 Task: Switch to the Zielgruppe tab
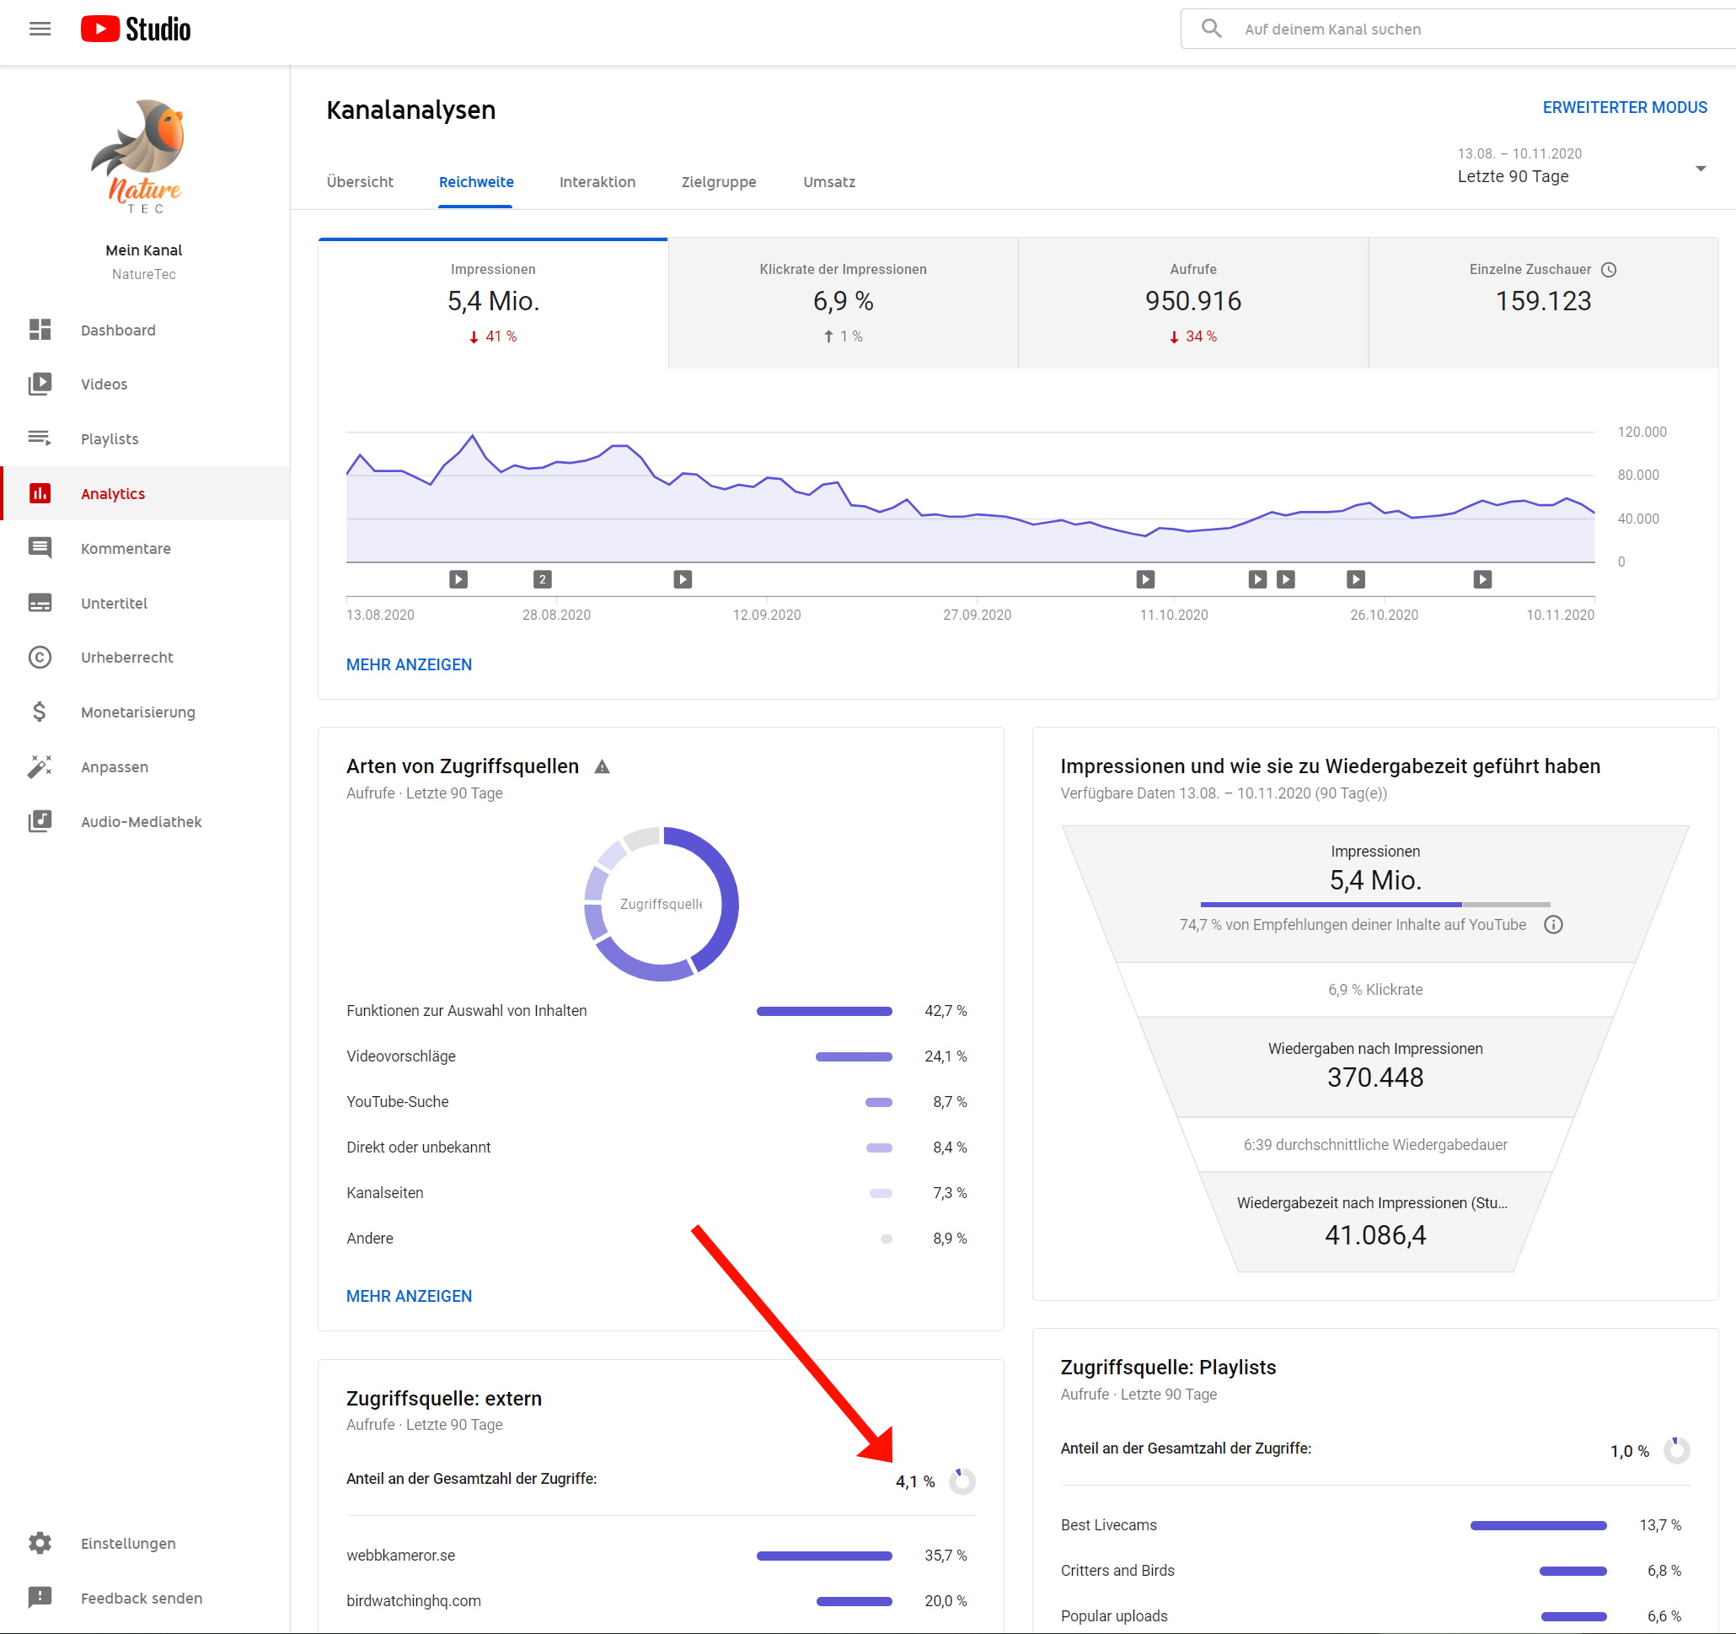pyautogui.click(x=719, y=182)
